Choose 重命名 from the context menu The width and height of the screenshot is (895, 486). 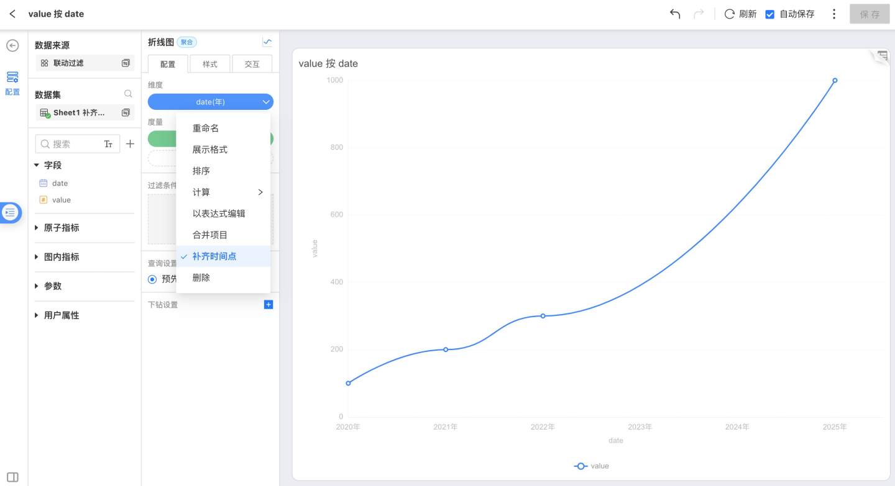pos(206,128)
